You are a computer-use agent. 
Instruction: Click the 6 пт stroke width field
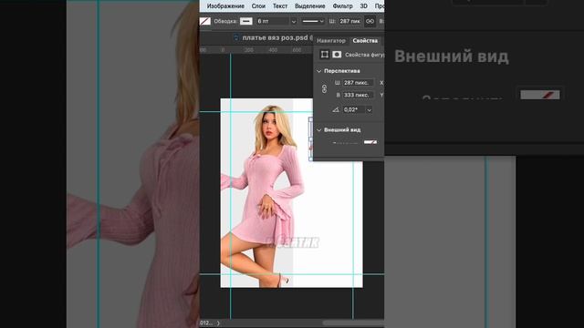[x=273, y=21]
